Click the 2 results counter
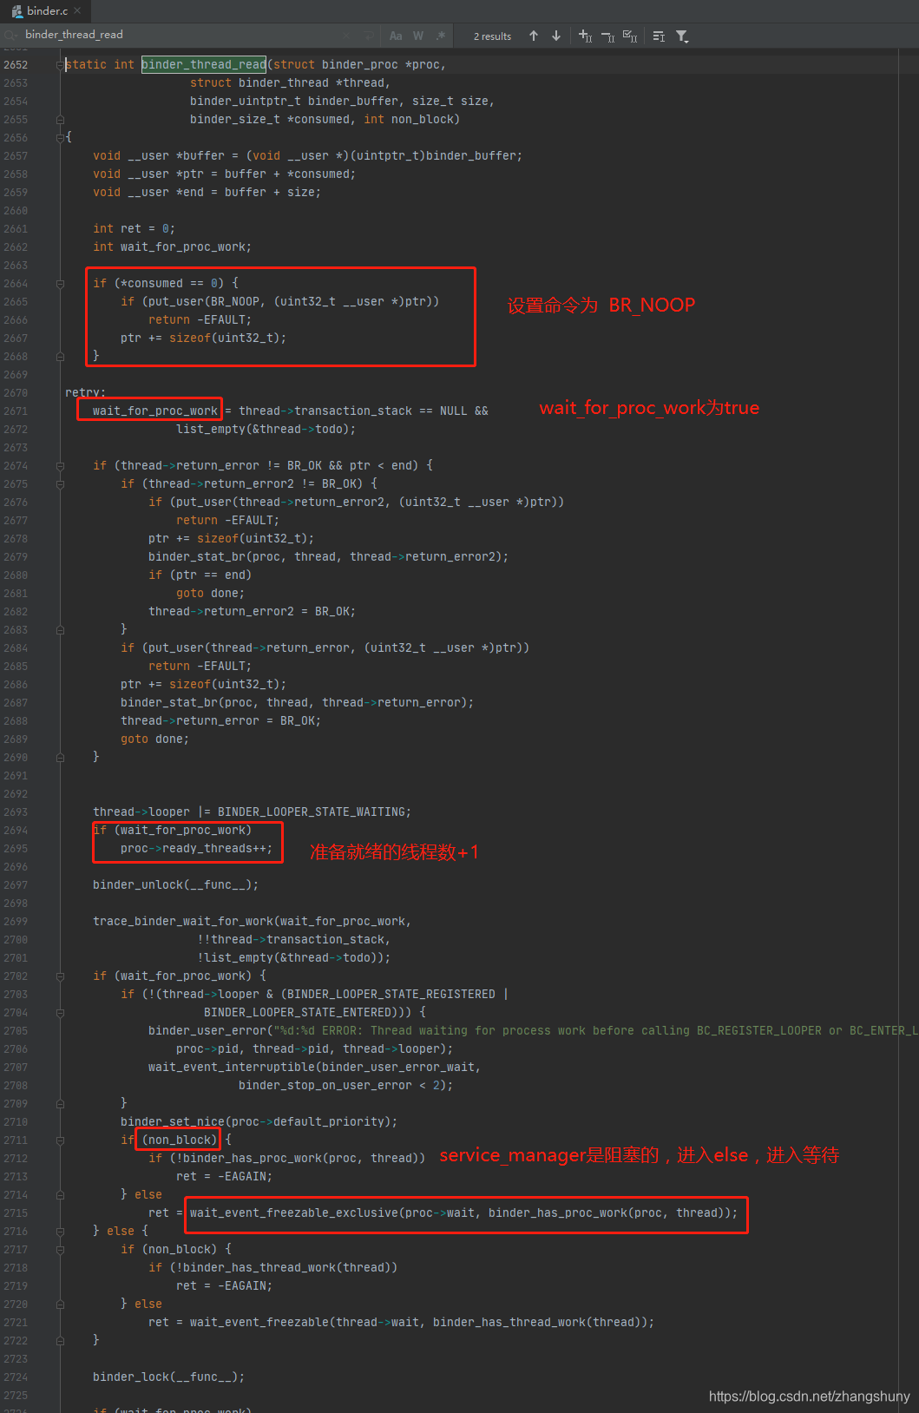919x1413 pixels. point(492,36)
